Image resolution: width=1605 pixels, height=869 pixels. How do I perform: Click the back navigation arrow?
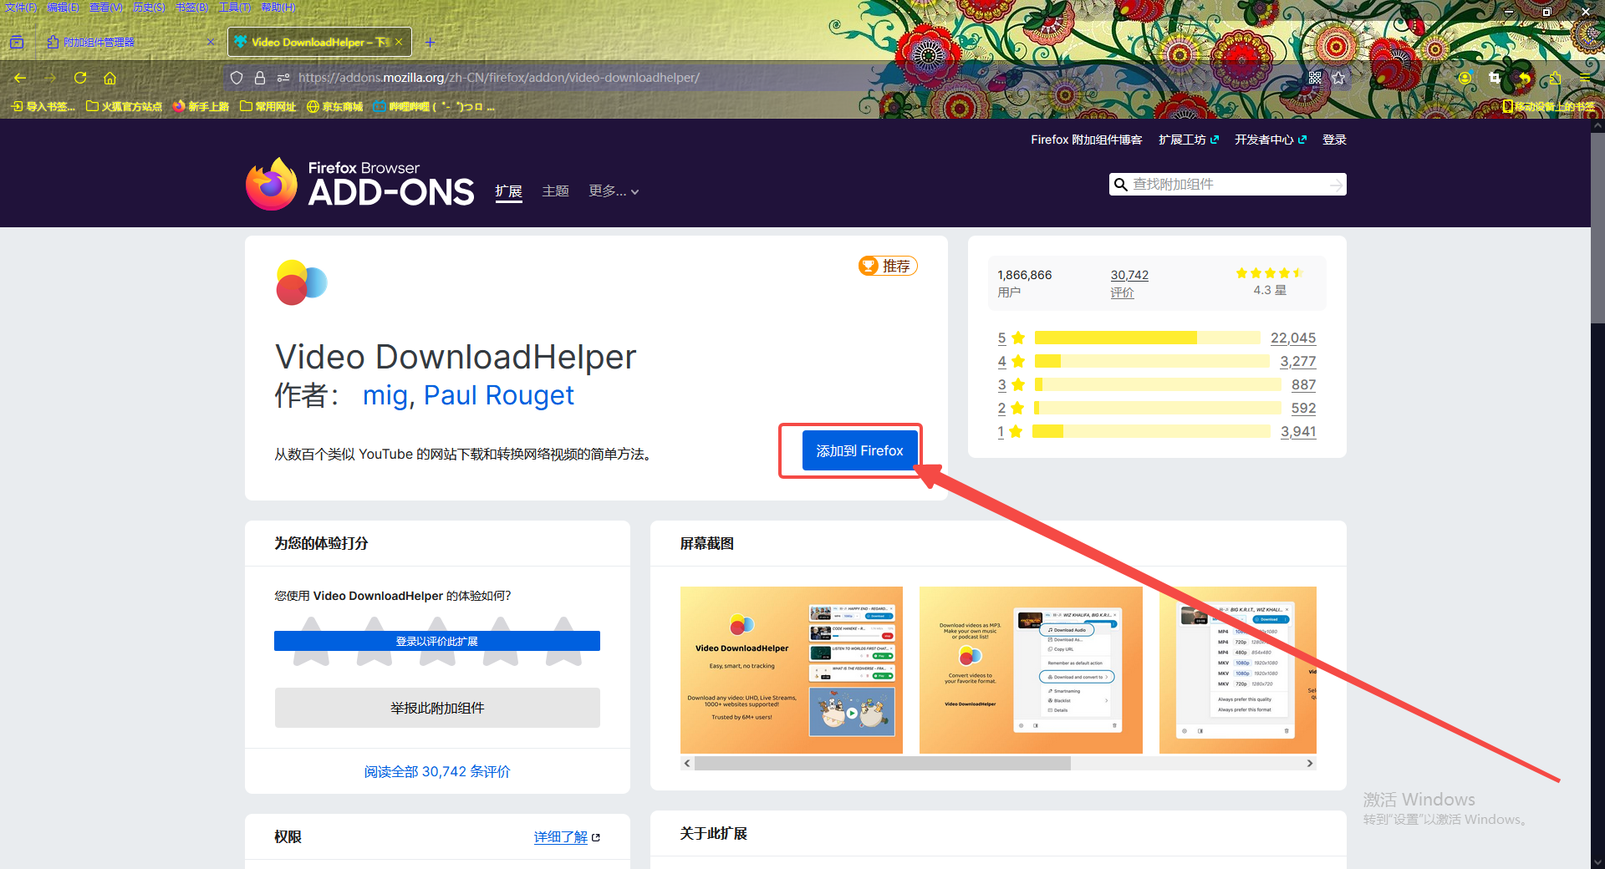(20, 78)
